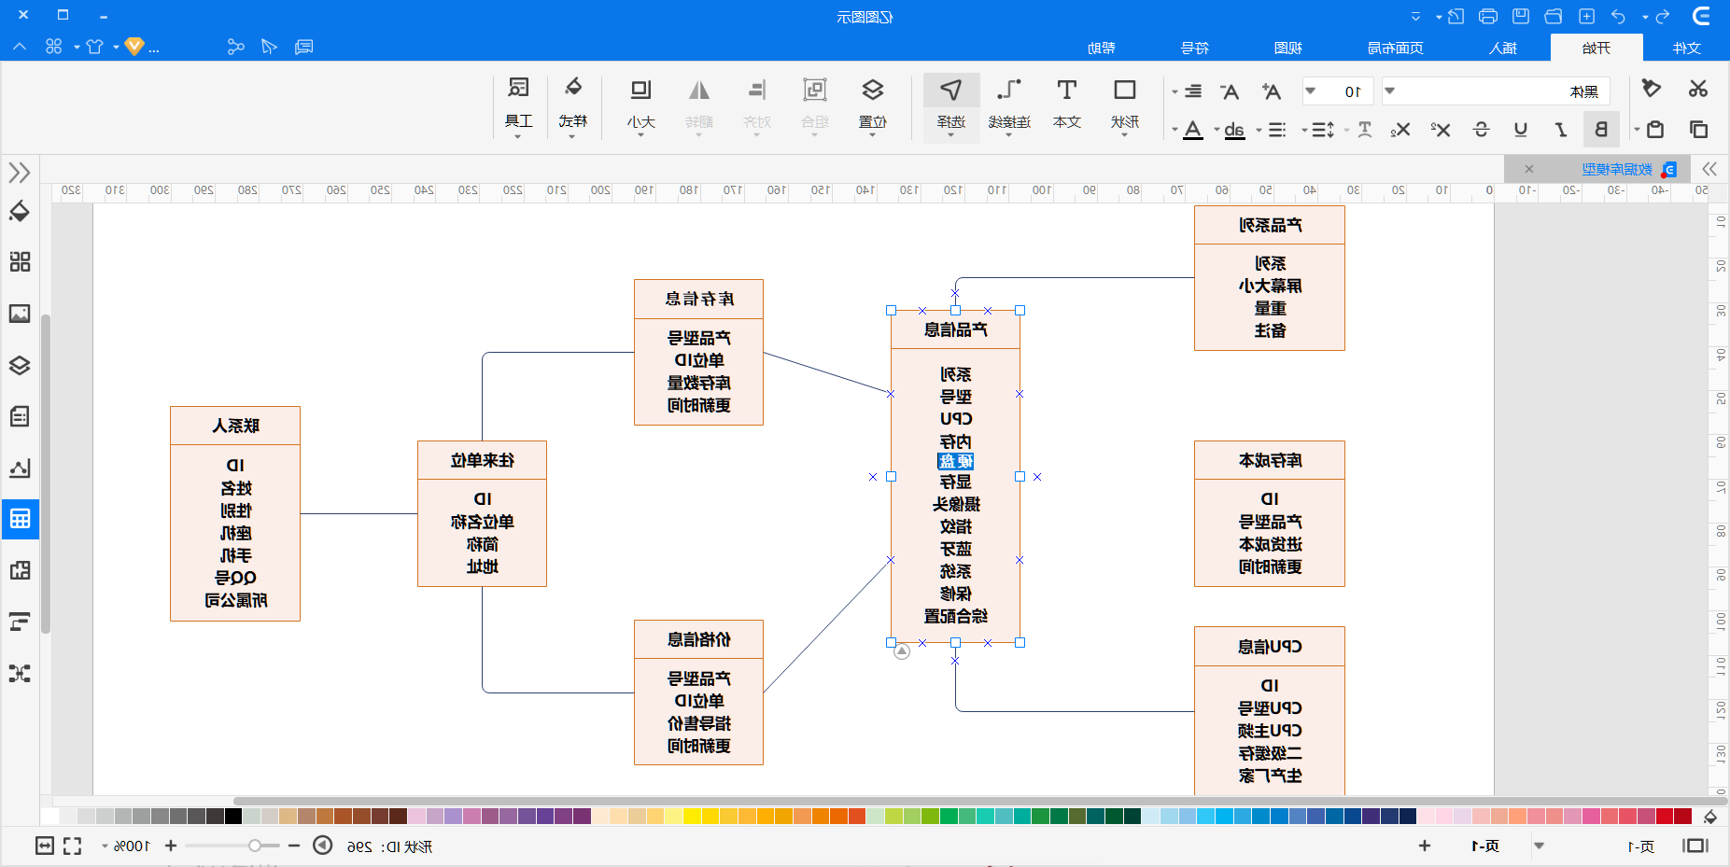This screenshot has width=1730, height=867.
Task: Toggle Underline formatting
Action: click(x=1521, y=129)
